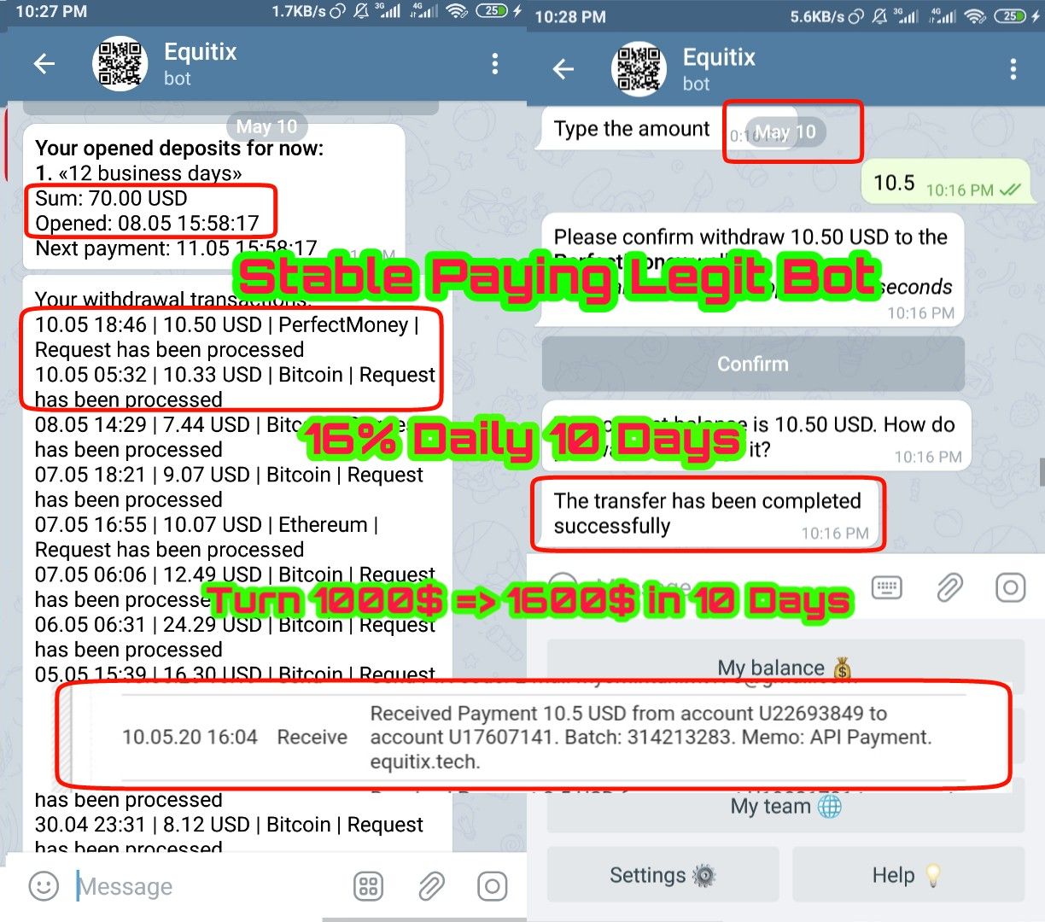
Task: Tap the attachment paperclip in right chat
Action: pos(949,587)
